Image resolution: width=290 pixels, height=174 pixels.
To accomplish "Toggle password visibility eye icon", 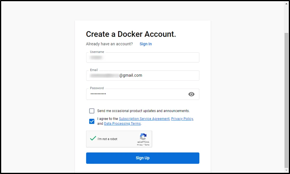I will point(191,94).
